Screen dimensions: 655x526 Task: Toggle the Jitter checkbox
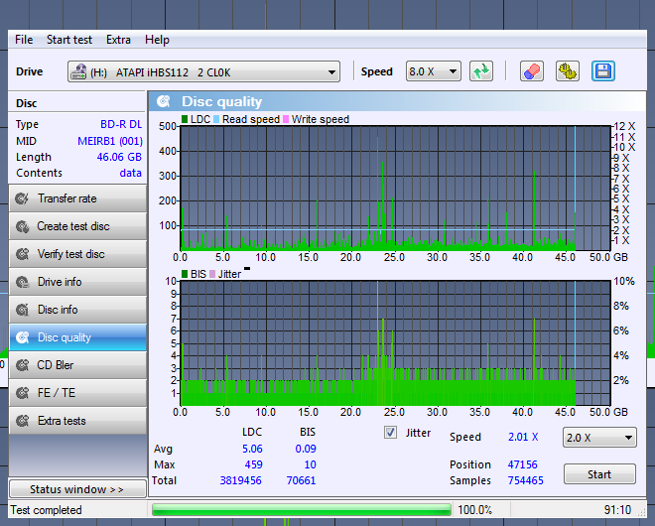pyautogui.click(x=390, y=433)
